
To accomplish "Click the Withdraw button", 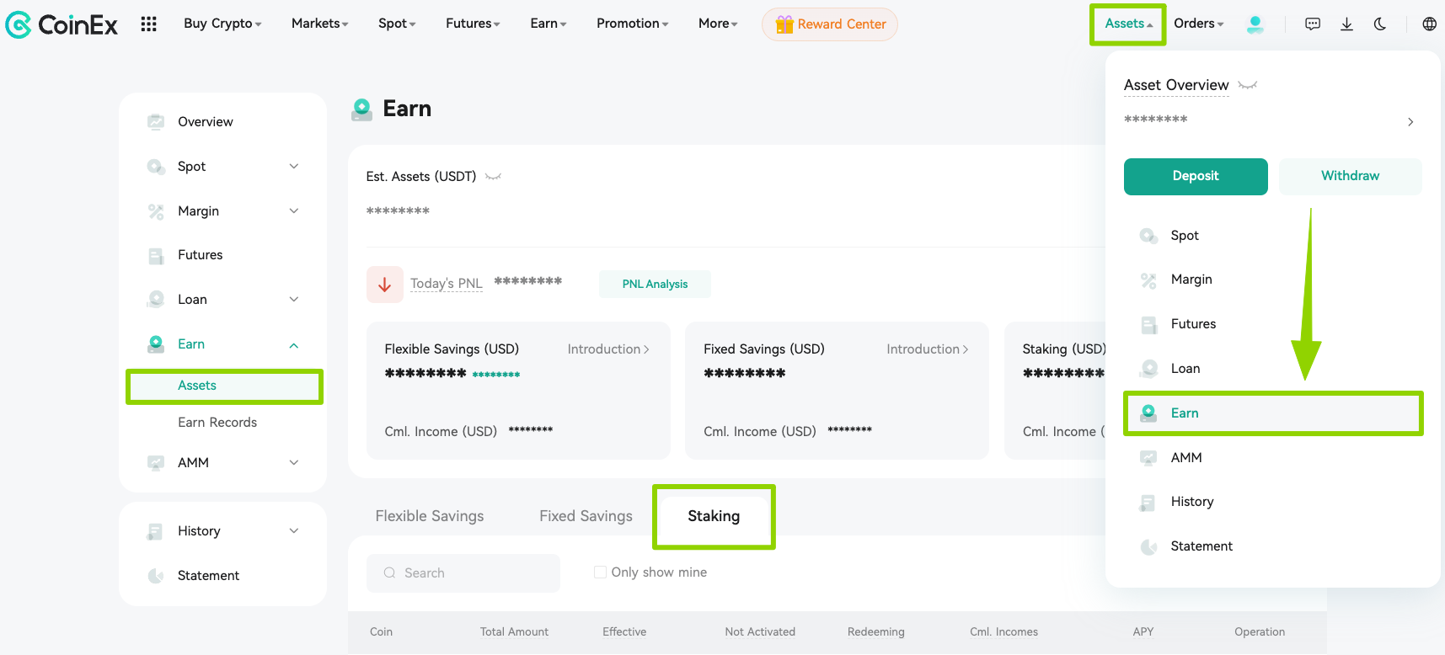I will [1351, 177].
